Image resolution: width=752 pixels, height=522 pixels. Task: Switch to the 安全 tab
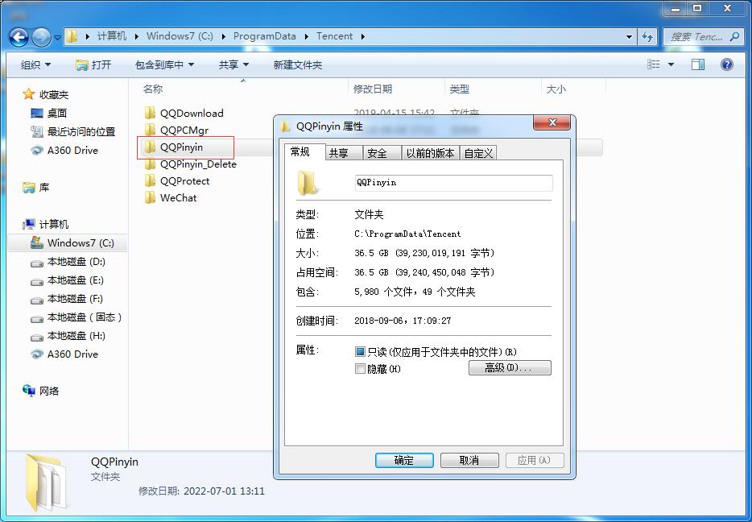point(379,152)
